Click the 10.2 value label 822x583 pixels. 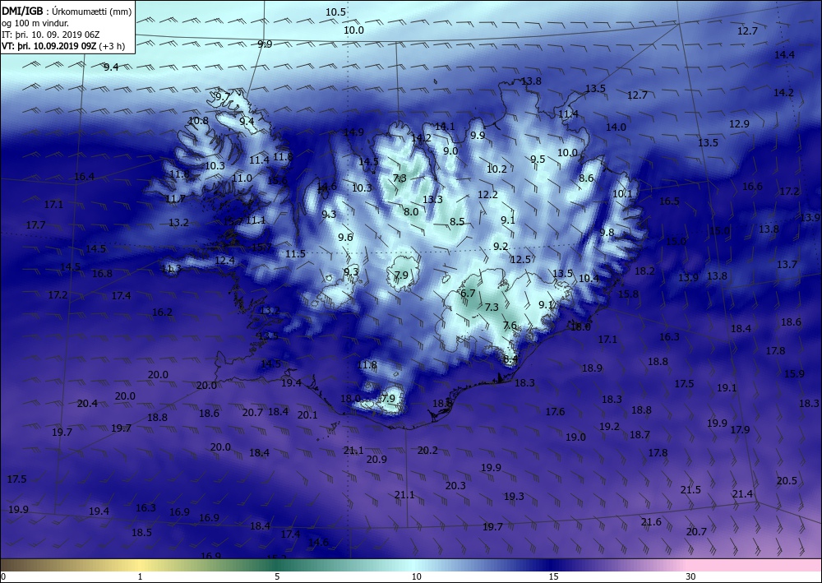(497, 169)
